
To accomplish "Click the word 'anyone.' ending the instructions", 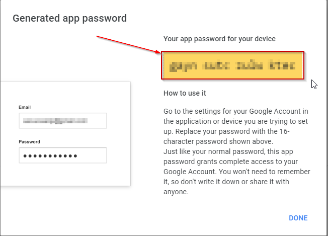I will (176, 192).
